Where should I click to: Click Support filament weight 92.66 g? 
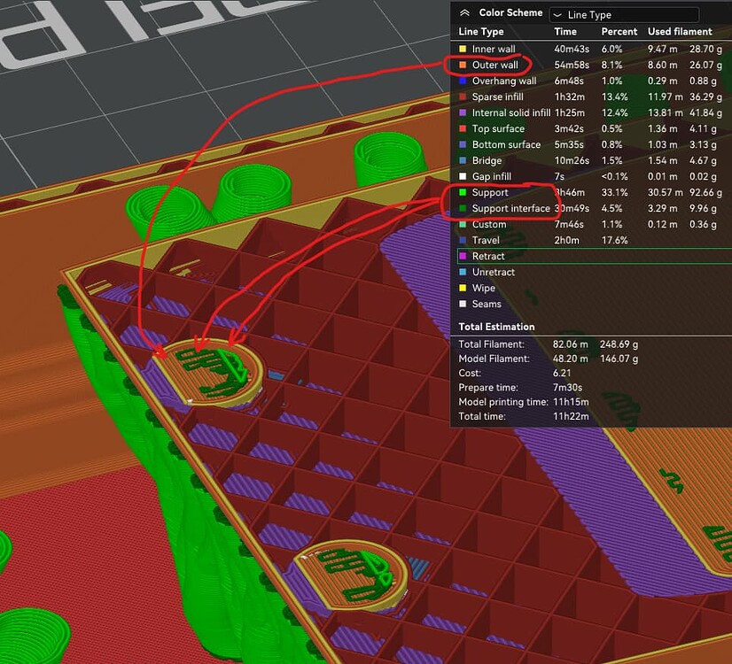(x=705, y=193)
